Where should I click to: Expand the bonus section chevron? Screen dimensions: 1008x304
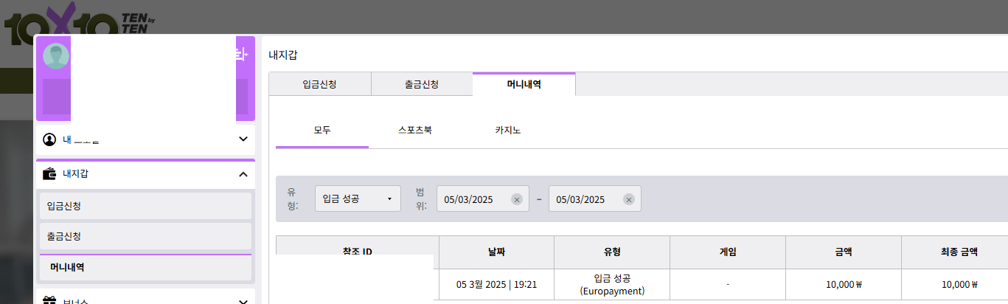243,300
